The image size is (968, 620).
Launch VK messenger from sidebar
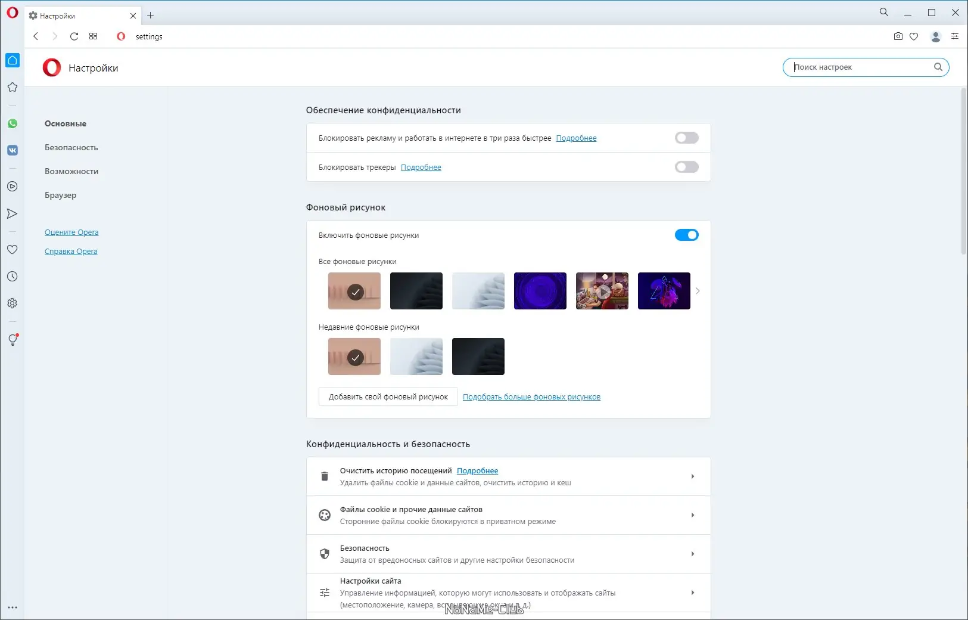click(13, 150)
